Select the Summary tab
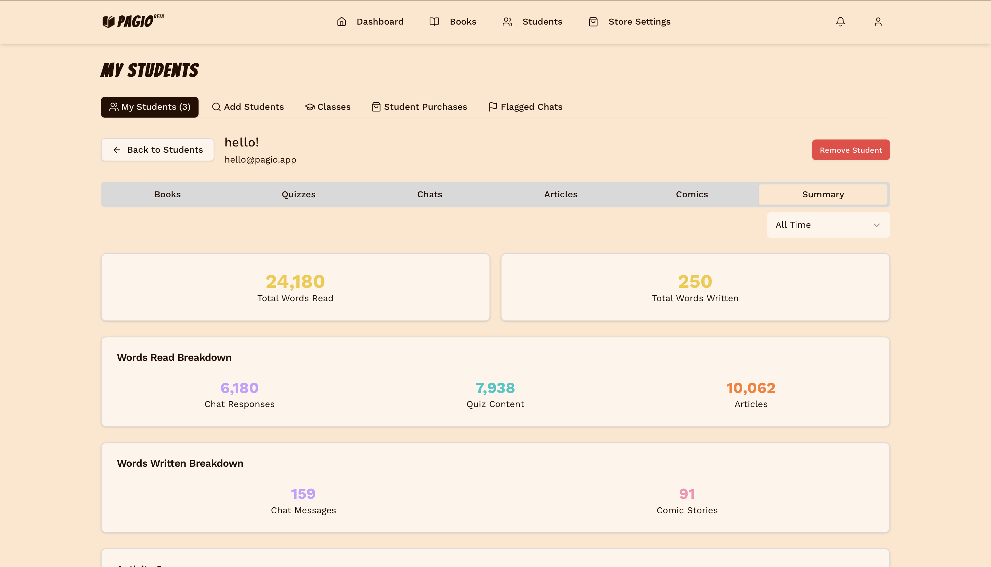This screenshot has width=991, height=567. pyautogui.click(x=823, y=194)
